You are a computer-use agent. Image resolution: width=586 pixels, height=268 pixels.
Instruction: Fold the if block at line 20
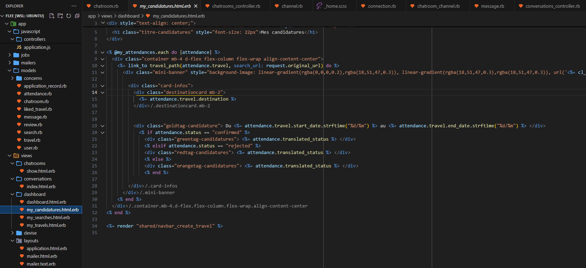[102, 133]
